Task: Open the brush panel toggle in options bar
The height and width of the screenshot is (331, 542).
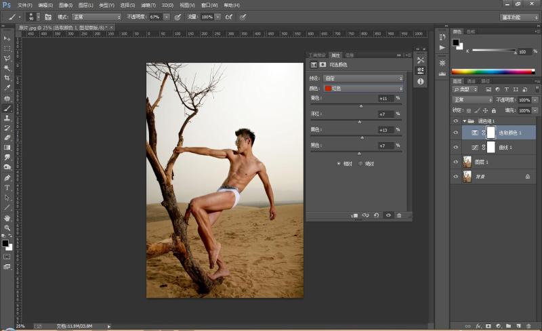Action: point(48,17)
